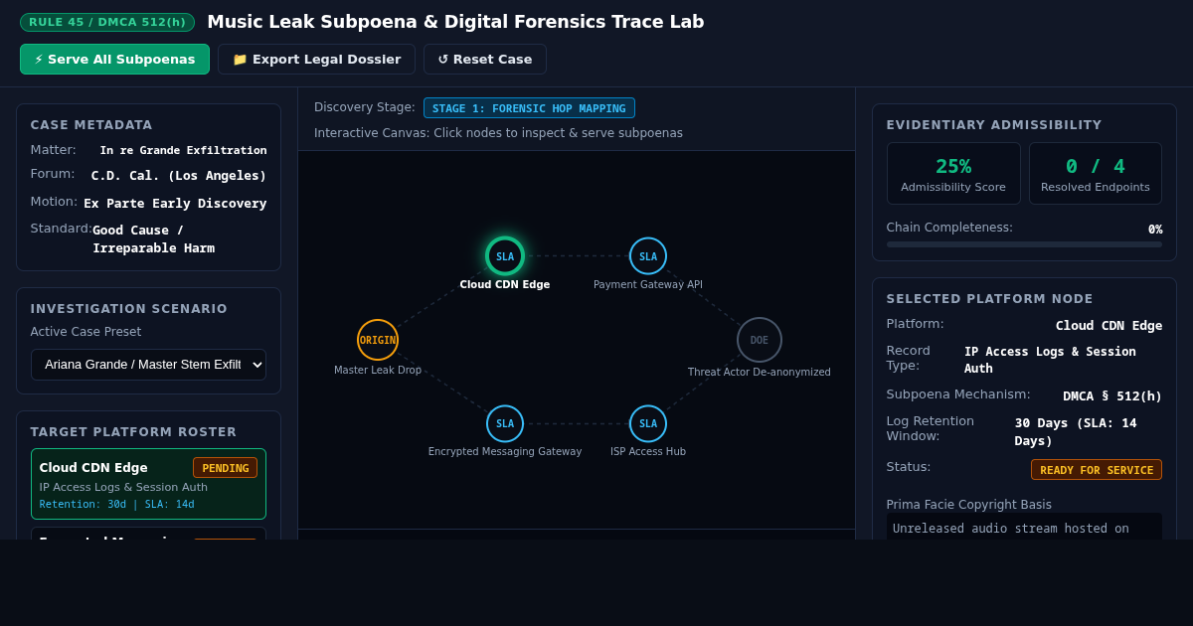The image size is (1193, 626).
Task: Select the ISP Access Hub node
Action: pos(648,424)
